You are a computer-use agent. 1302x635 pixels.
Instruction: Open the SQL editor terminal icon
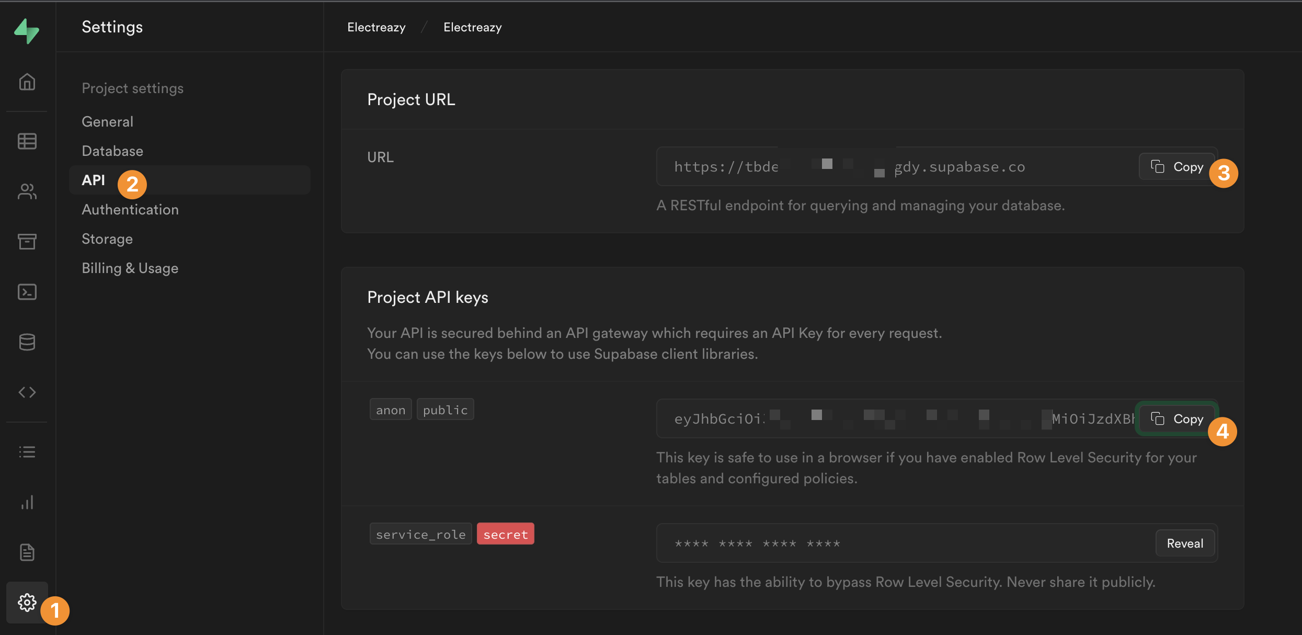tap(27, 291)
